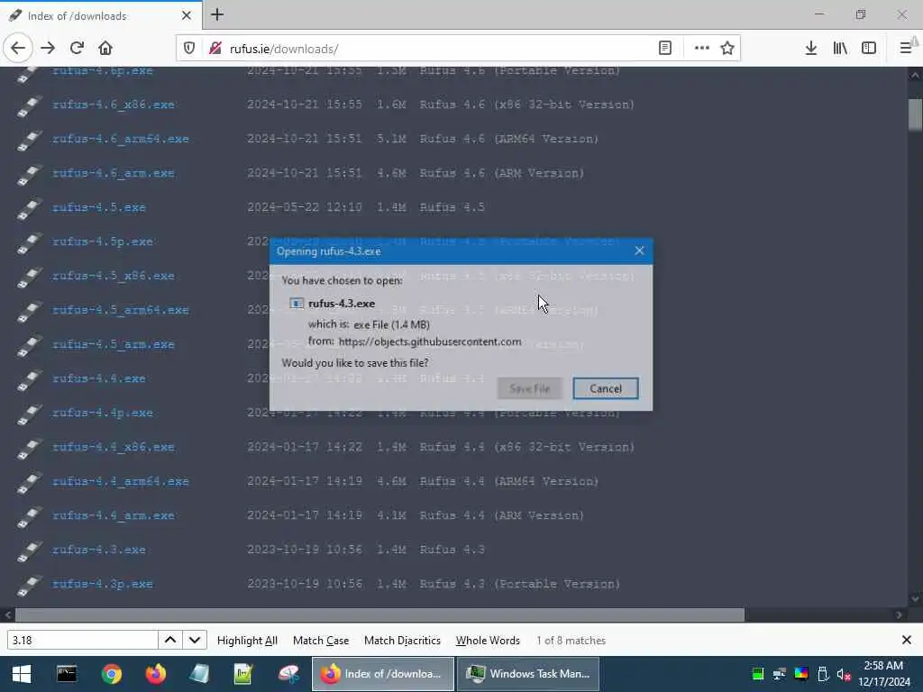Screen dimensions: 923x692
Task: Show site connection information padlock
Action: click(x=215, y=49)
